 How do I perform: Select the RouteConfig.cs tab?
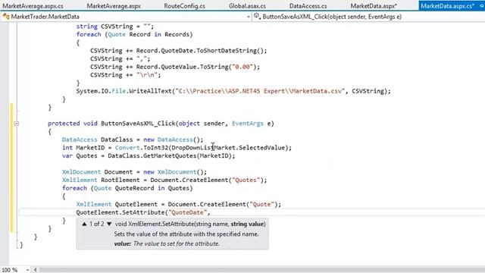point(185,6)
